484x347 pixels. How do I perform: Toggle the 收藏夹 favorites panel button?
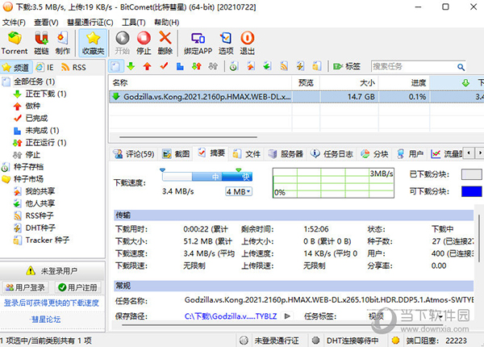point(94,42)
